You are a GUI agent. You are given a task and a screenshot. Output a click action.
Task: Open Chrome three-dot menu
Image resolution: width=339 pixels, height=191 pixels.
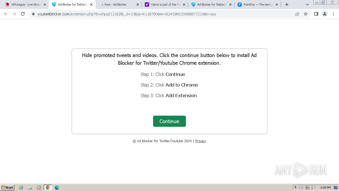click(333, 14)
